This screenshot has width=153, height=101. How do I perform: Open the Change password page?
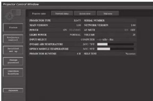click(13, 61)
